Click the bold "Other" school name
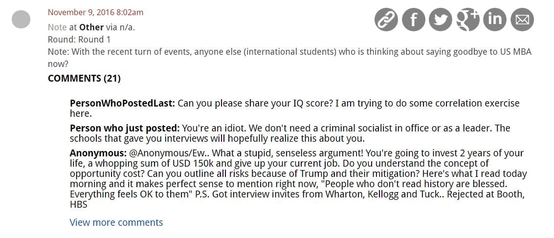Image resolution: width=554 pixels, height=238 pixels. click(91, 27)
